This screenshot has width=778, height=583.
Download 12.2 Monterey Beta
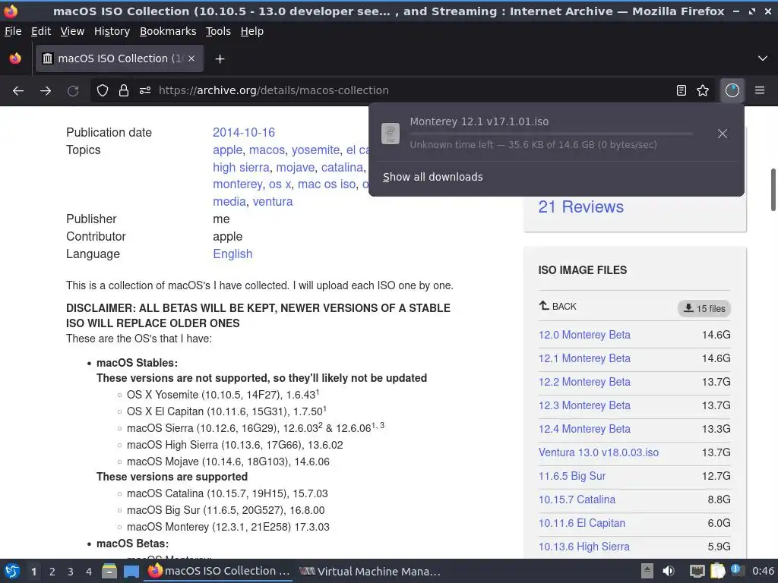point(584,383)
